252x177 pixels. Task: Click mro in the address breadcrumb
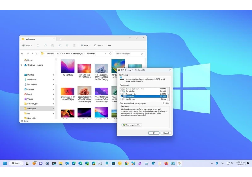68,54
